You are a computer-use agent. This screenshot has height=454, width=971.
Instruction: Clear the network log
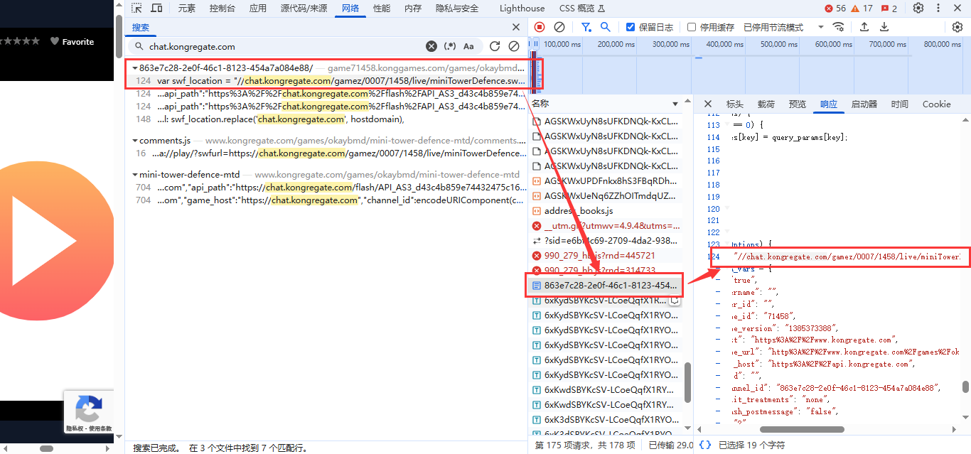pos(559,27)
